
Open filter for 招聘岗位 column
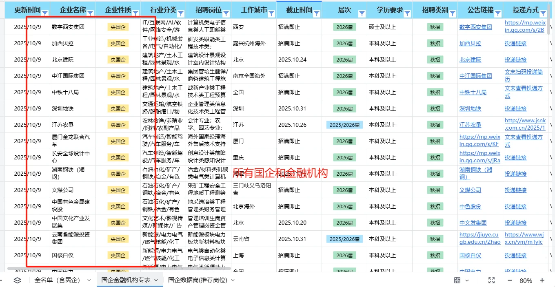pos(226,13)
